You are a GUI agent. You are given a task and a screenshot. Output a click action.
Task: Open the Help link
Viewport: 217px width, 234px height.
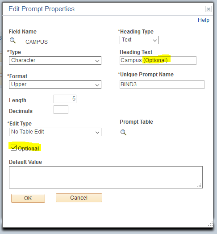(x=204, y=20)
